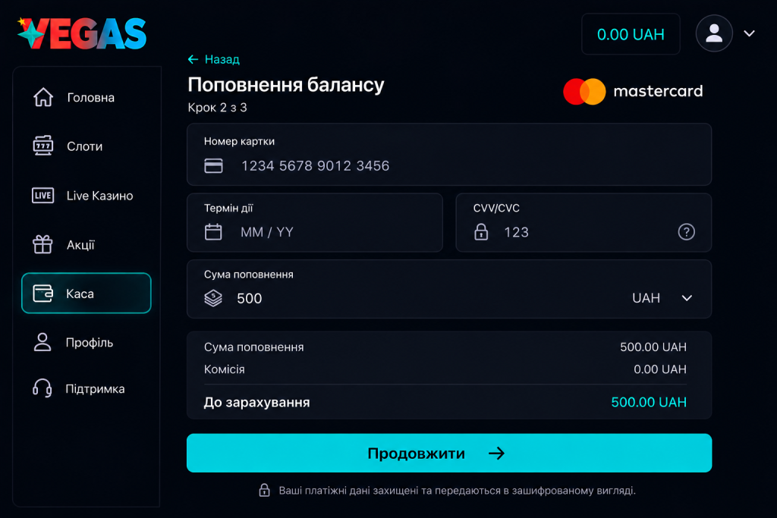Click the Продовжити button
777x518 pixels.
click(x=449, y=453)
